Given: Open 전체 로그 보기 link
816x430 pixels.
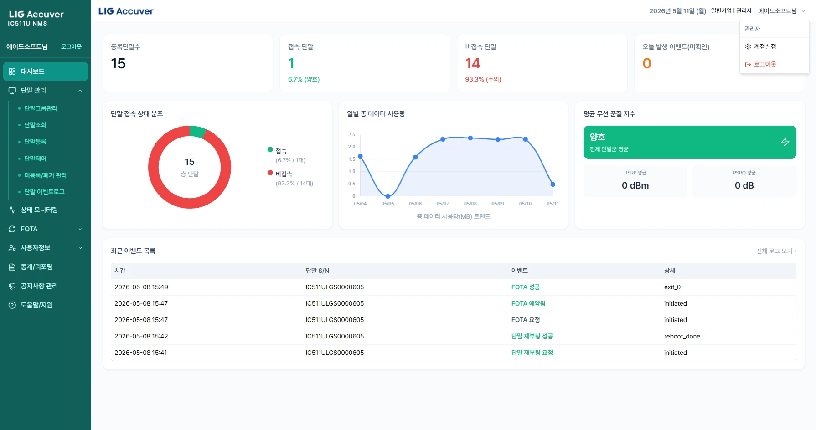Looking at the screenshot, I should pyautogui.click(x=776, y=251).
